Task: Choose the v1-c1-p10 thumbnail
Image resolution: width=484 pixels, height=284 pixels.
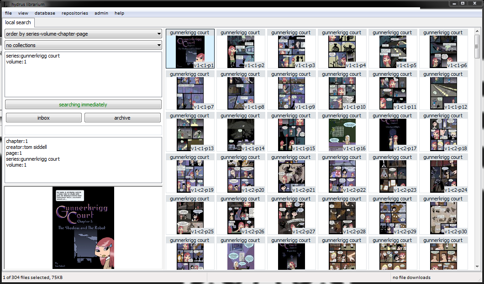Action: pyautogui.click(x=342, y=90)
